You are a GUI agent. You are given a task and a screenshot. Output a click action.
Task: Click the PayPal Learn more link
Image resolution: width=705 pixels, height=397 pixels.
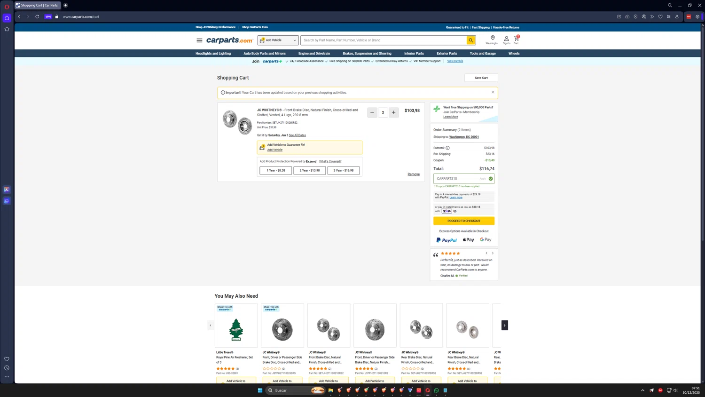pyautogui.click(x=456, y=198)
